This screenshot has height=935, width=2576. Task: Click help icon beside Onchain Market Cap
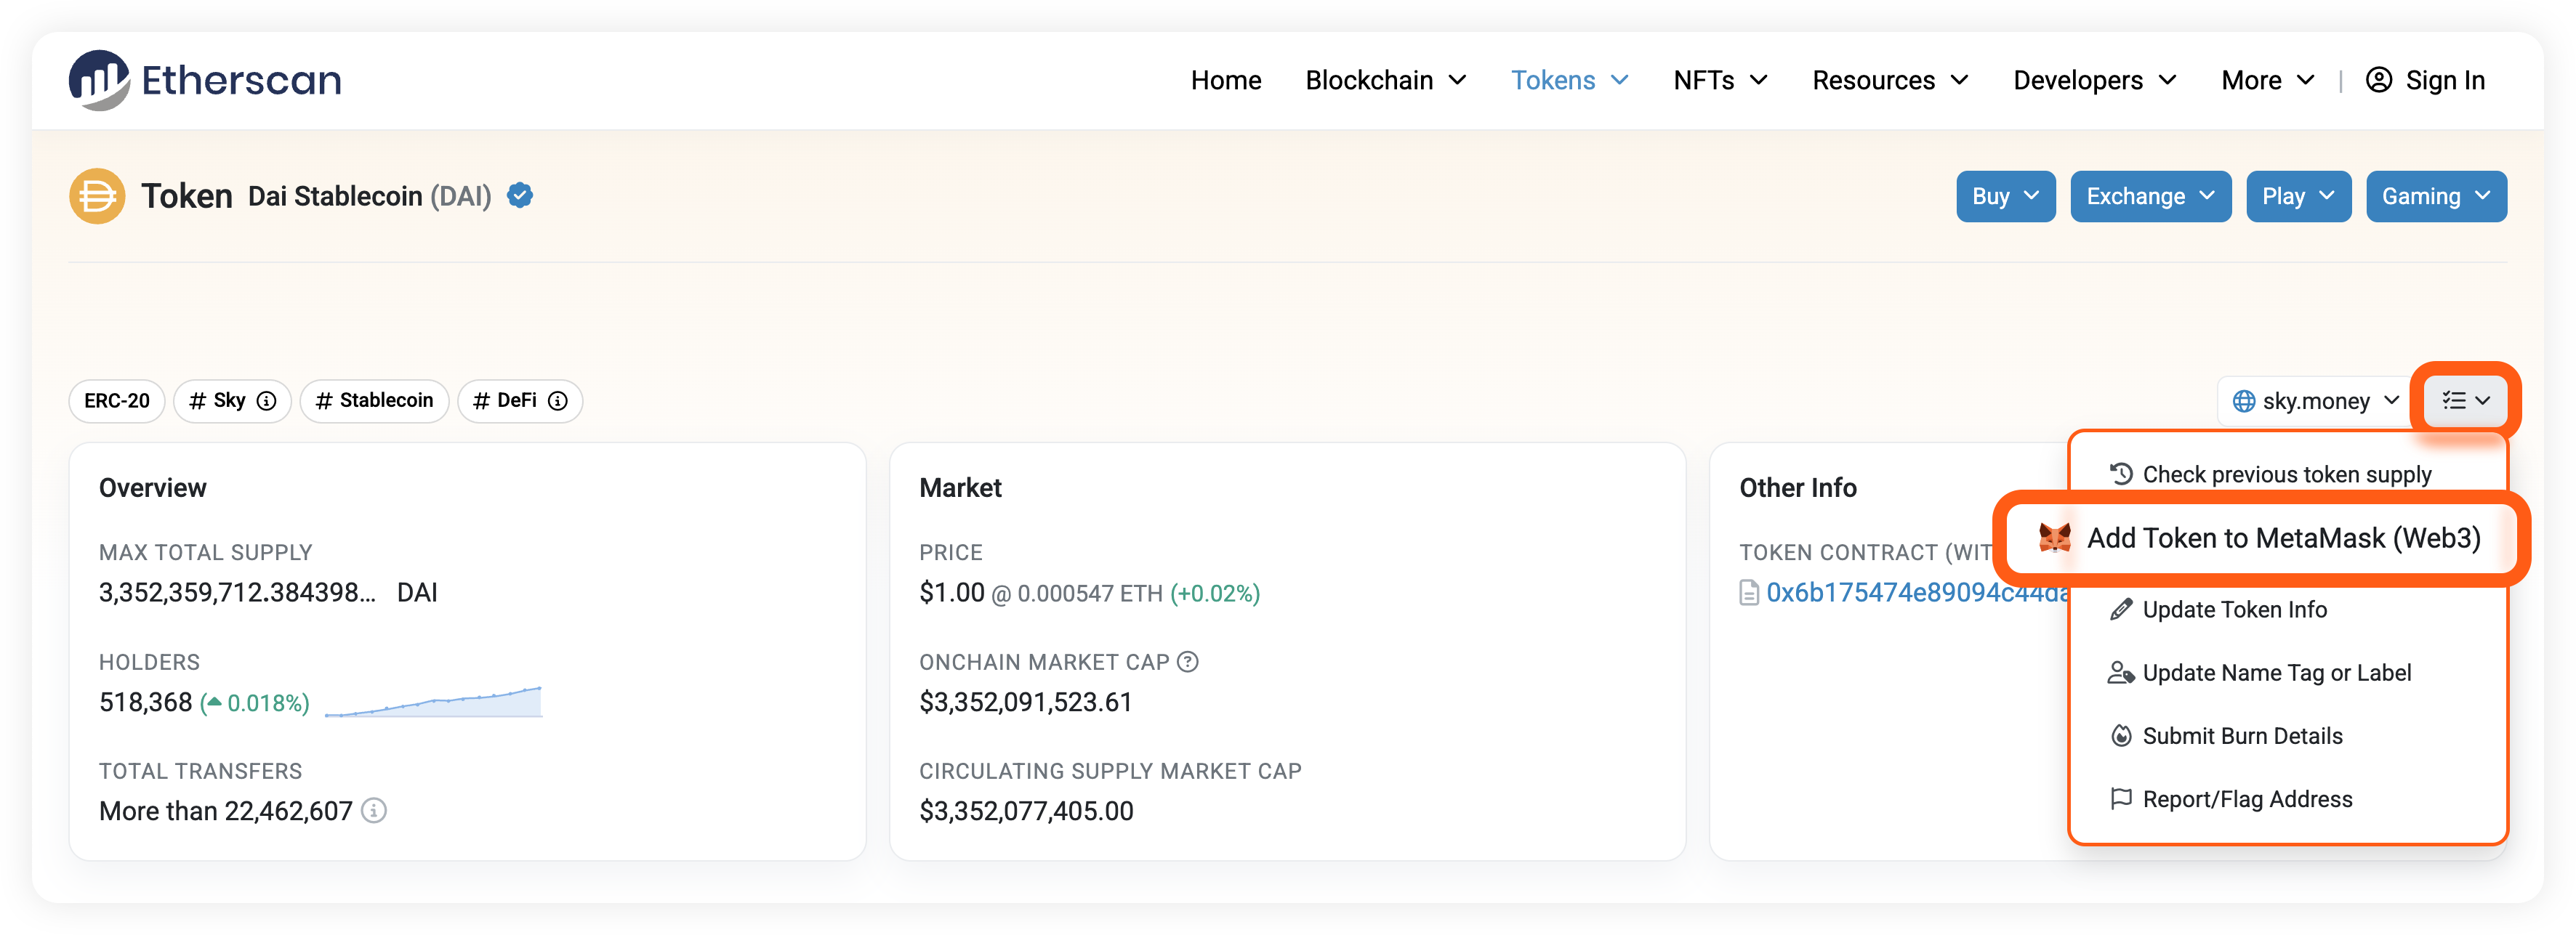tap(1187, 662)
